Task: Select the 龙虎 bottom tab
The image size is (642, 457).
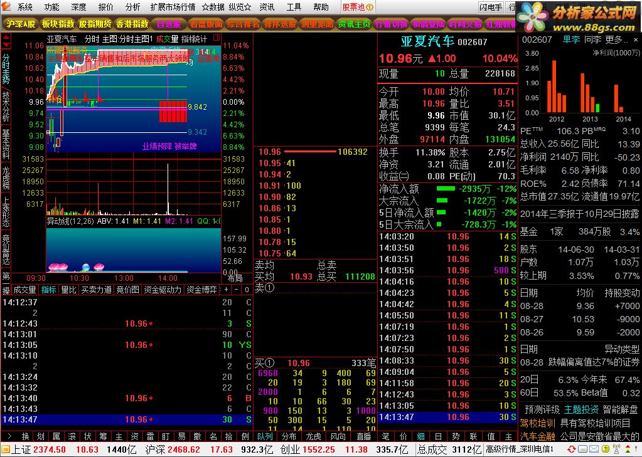Action: click(314, 436)
